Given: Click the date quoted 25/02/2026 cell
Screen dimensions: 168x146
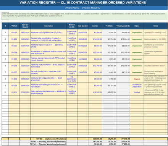Looking at the screenshot, I should pyautogui.click(x=82, y=32).
